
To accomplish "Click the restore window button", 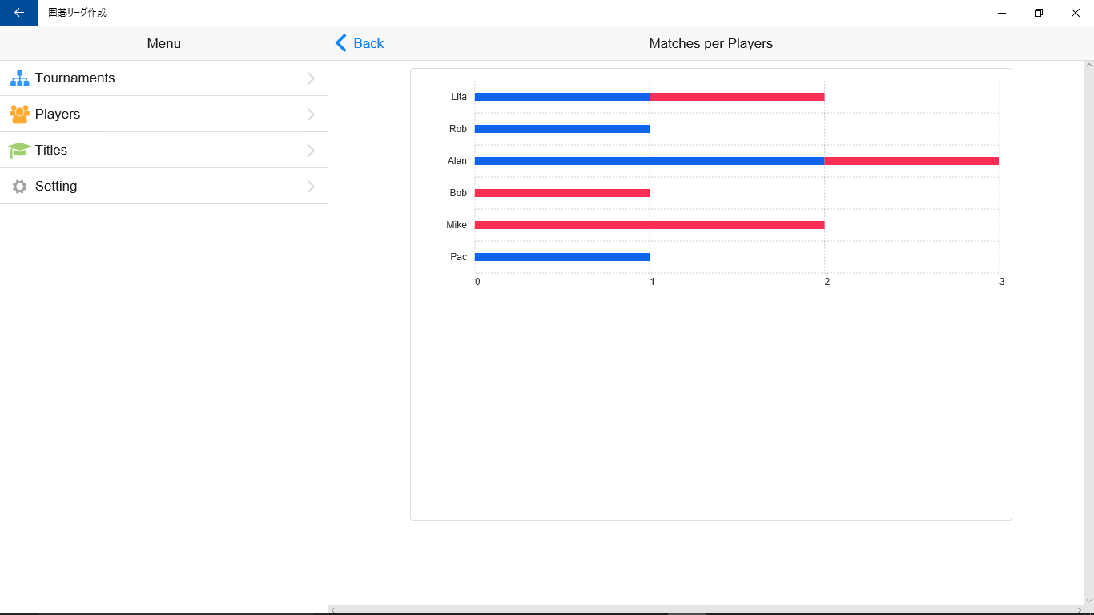I will [x=1038, y=13].
